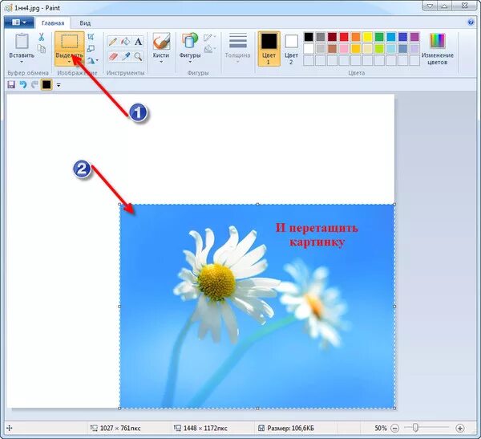481x439 pixels.
Task: Pick the purple color swatch
Action: tap(414, 37)
